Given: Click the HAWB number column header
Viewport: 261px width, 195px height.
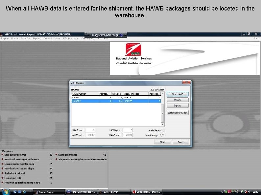Looking at the screenshot, I should point(85,94).
